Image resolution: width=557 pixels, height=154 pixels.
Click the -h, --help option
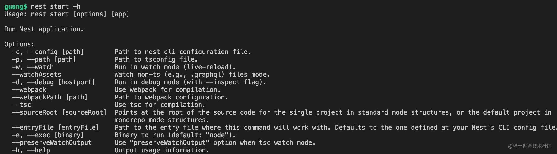coord(31,150)
